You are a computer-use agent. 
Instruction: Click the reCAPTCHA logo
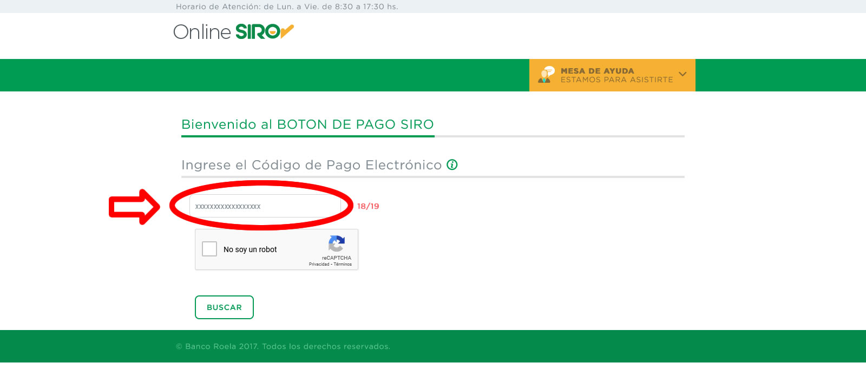[337, 244]
